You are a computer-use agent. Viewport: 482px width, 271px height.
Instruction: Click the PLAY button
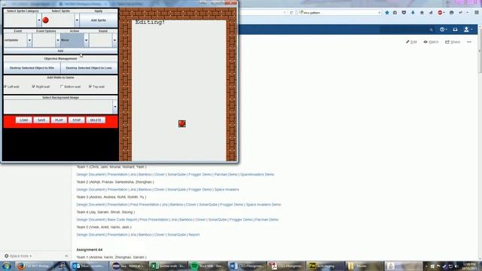click(59, 120)
